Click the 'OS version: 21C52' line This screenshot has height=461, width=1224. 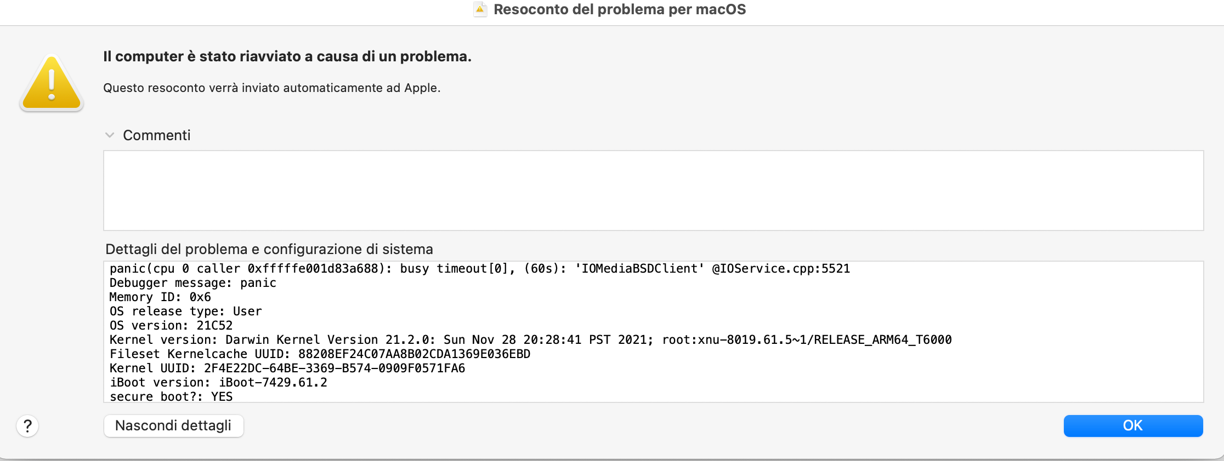[x=171, y=326]
